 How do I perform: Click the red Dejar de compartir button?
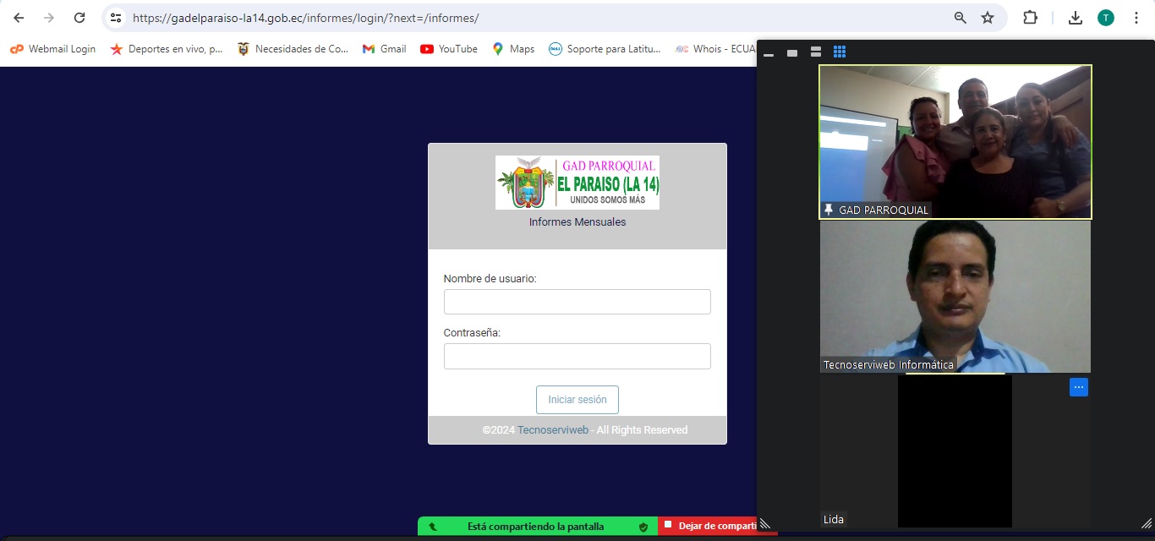coord(717,526)
